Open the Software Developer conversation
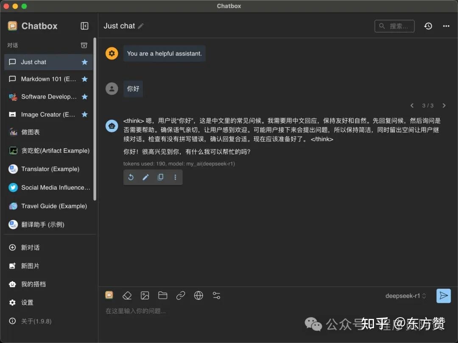 [x=48, y=97]
